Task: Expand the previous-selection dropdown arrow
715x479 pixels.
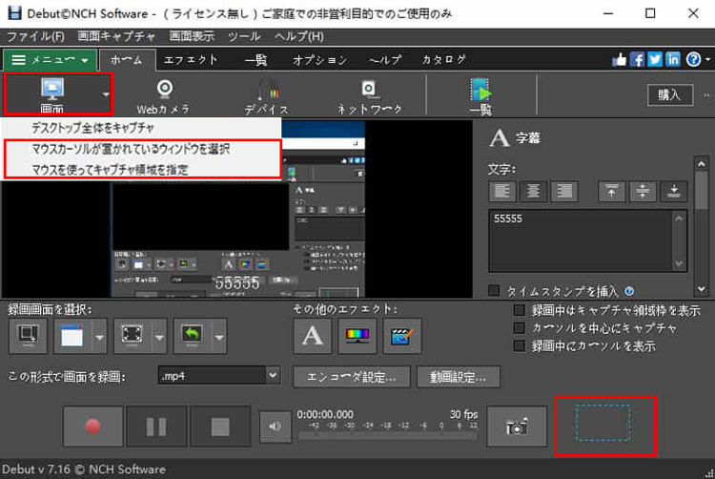Action: pyautogui.click(x=219, y=337)
